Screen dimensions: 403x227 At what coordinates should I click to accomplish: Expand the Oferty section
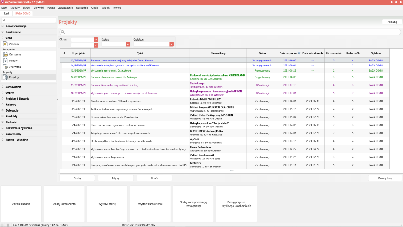click(x=3, y=93)
